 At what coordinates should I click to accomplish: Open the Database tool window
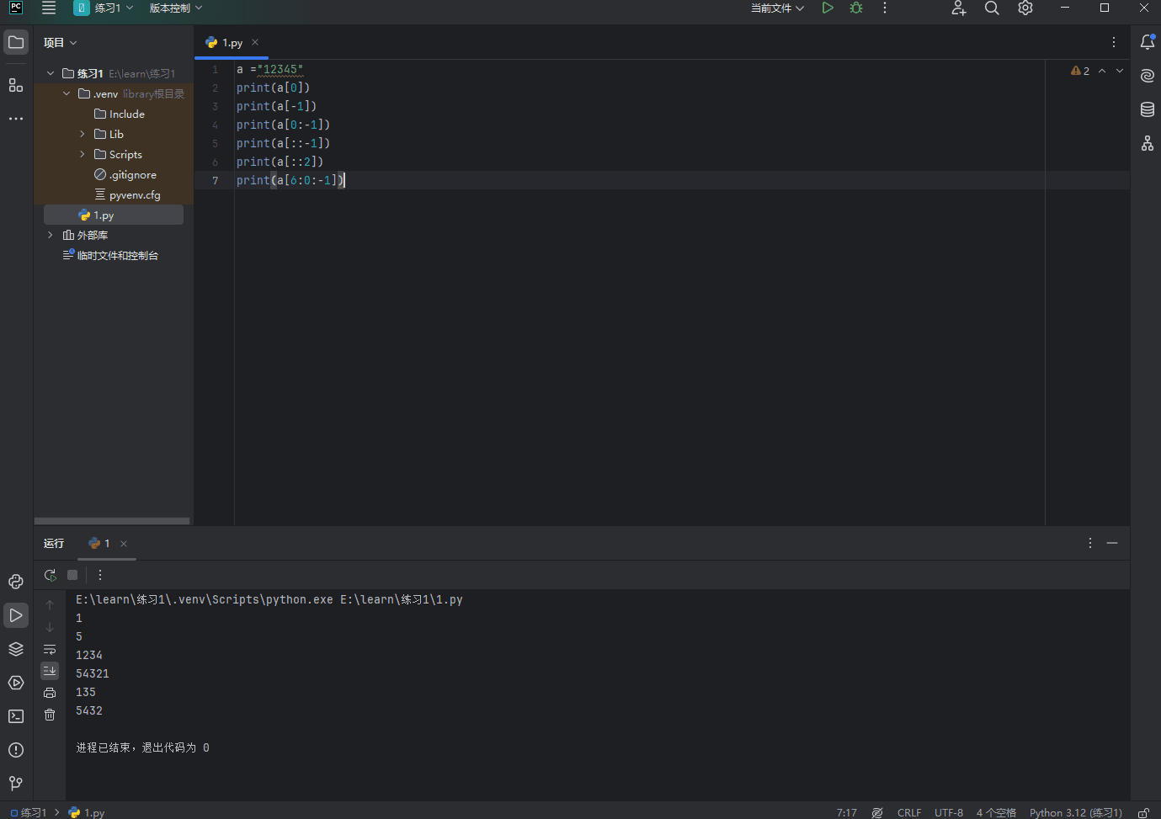1147,109
